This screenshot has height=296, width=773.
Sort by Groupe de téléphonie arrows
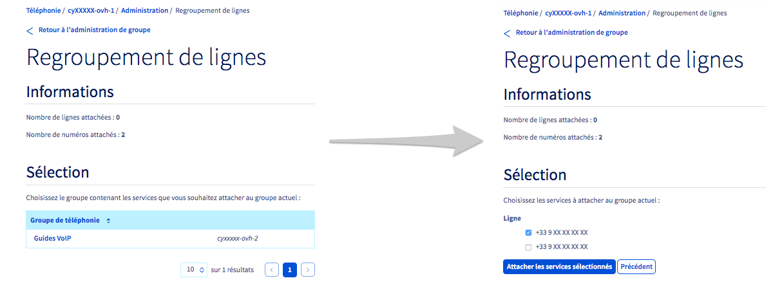(108, 221)
